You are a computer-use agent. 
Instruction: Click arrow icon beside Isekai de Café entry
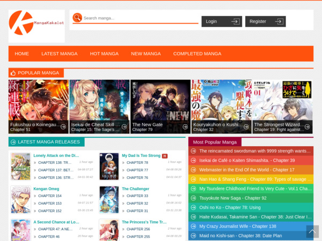(193, 161)
